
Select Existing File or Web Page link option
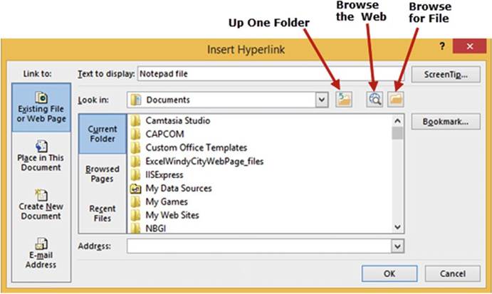[41, 108]
